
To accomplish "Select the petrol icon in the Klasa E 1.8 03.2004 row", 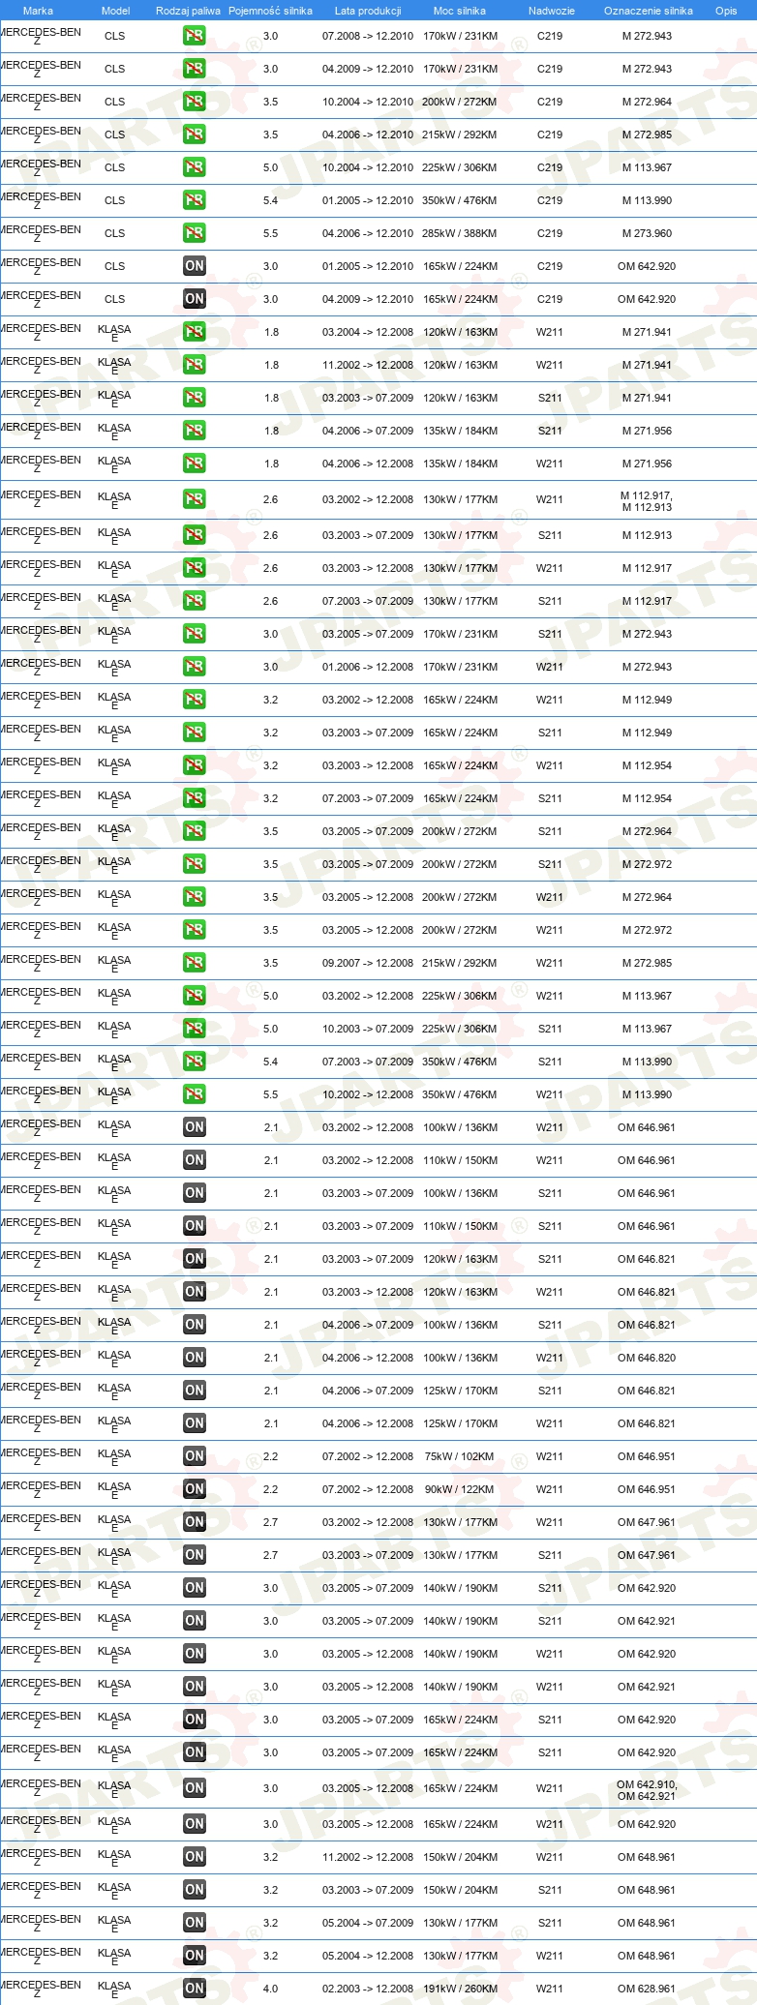I will (195, 332).
